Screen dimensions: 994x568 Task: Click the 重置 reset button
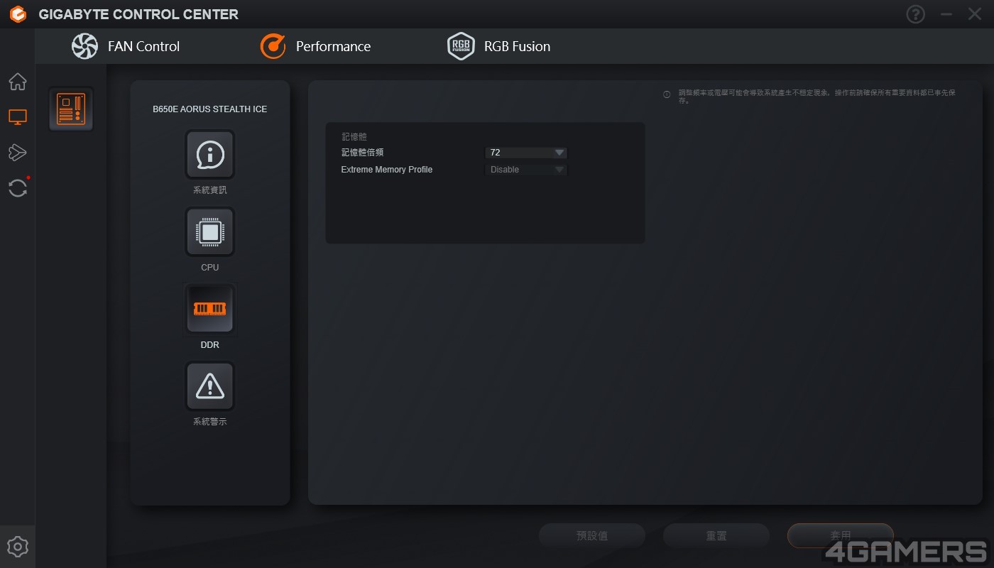point(716,535)
